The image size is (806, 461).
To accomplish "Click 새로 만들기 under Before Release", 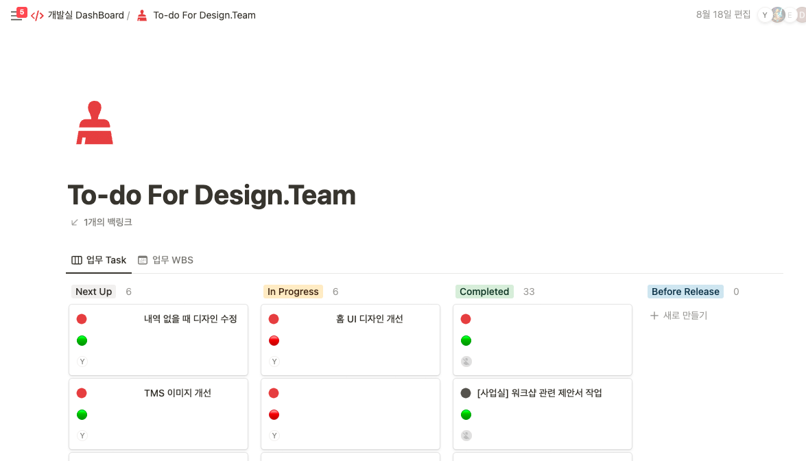I will (685, 316).
